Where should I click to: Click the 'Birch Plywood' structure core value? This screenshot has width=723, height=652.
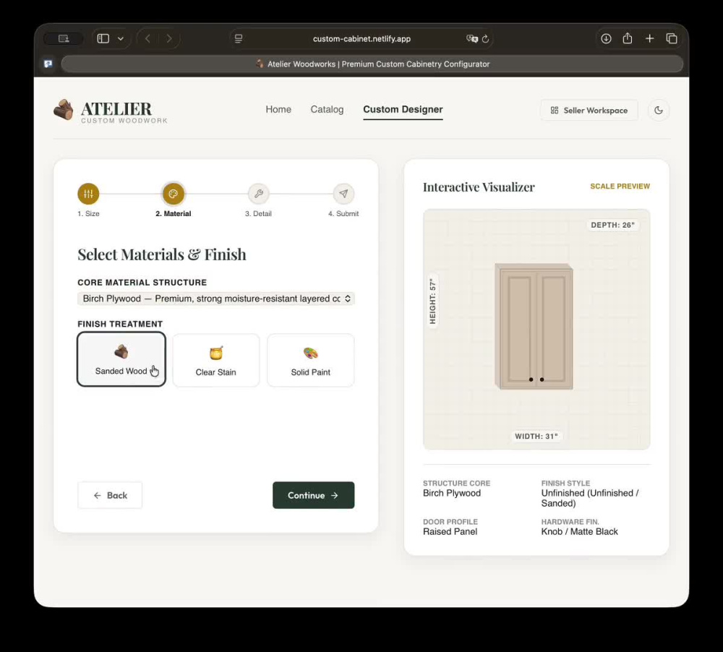click(x=452, y=493)
